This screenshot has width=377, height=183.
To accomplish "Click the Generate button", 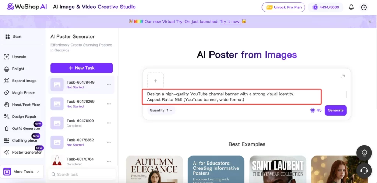I will point(336,110).
